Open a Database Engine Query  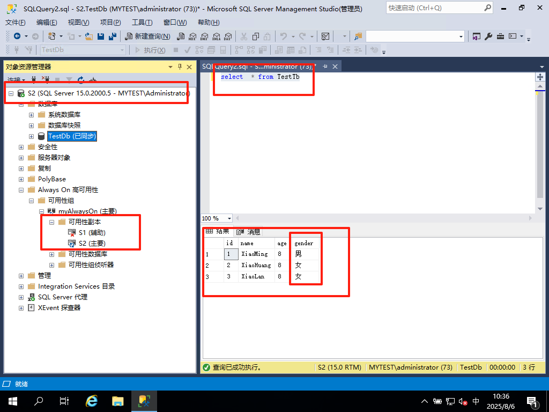181,36
